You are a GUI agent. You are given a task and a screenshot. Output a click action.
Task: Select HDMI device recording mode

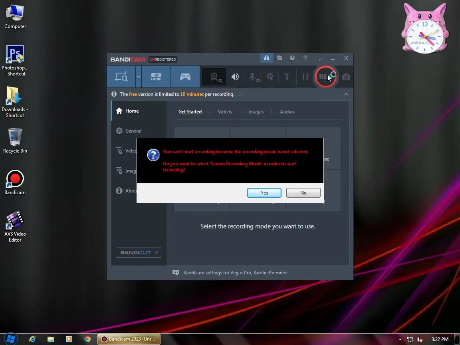coord(156,77)
